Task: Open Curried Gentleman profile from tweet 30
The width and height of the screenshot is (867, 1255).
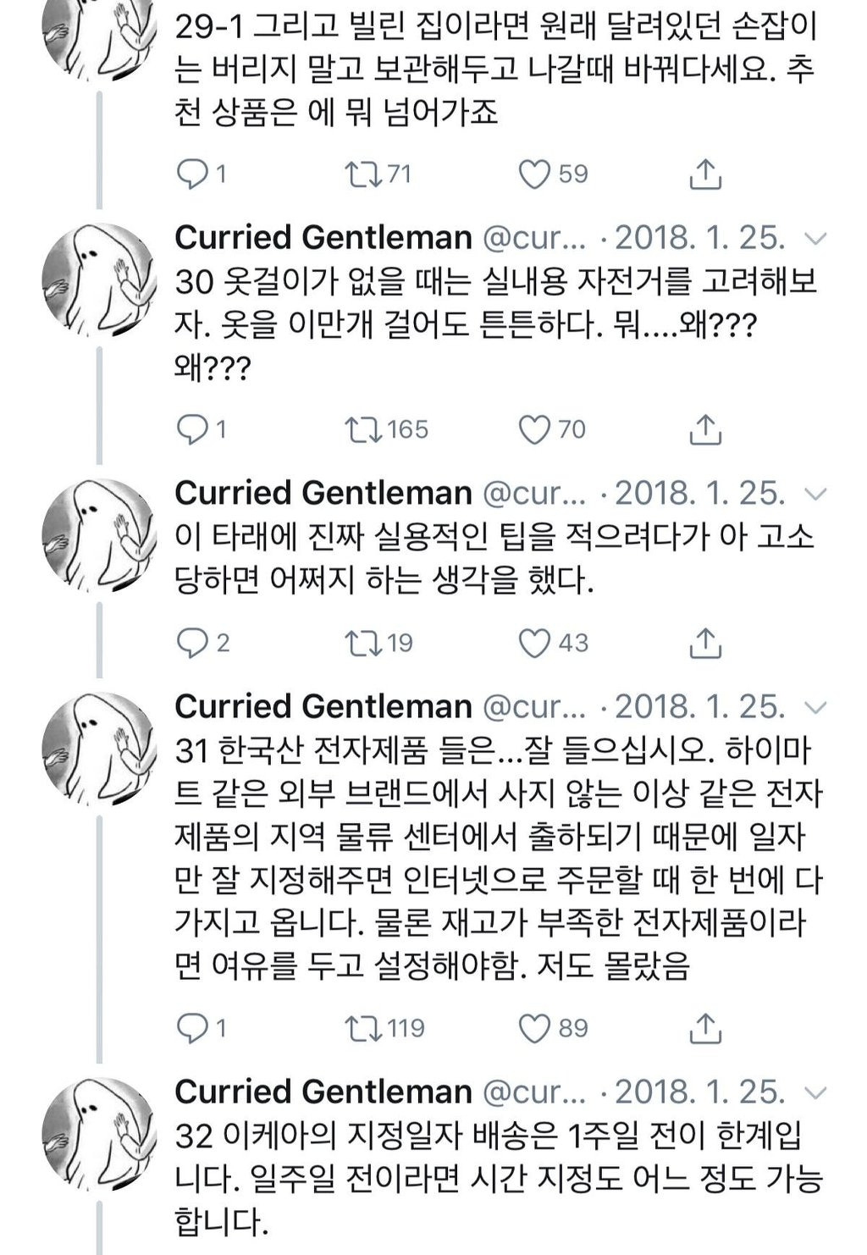Action: point(323,238)
